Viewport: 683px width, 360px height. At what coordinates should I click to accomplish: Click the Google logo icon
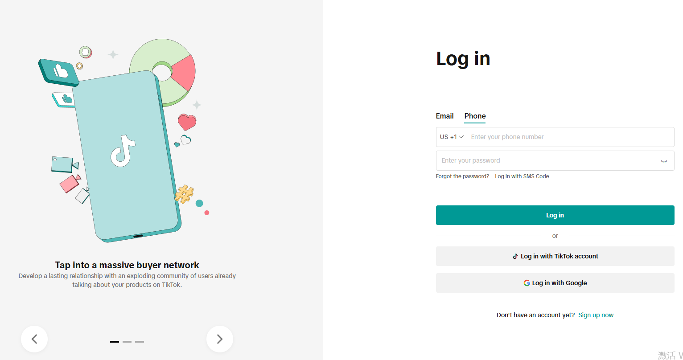click(x=527, y=283)
